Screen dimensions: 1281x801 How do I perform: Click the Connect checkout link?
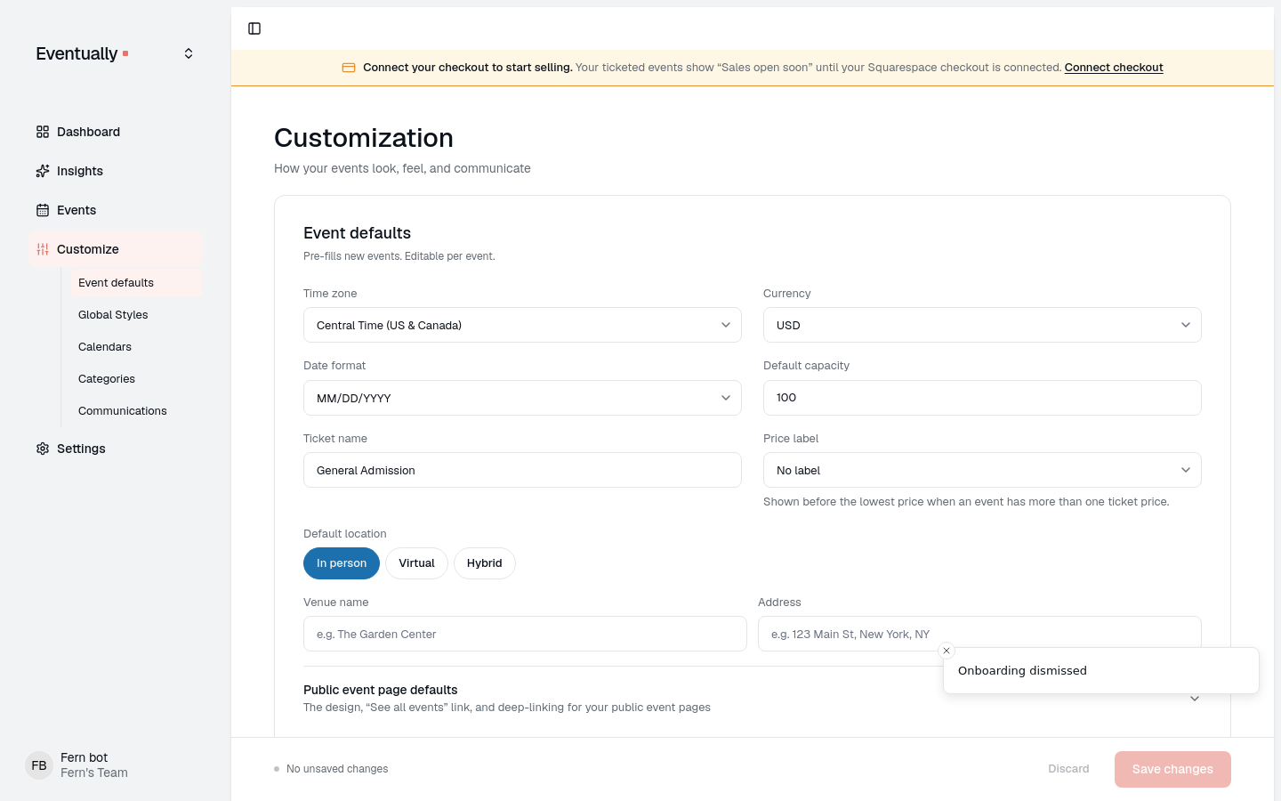pyautogui.click(x=1114, y=68)
